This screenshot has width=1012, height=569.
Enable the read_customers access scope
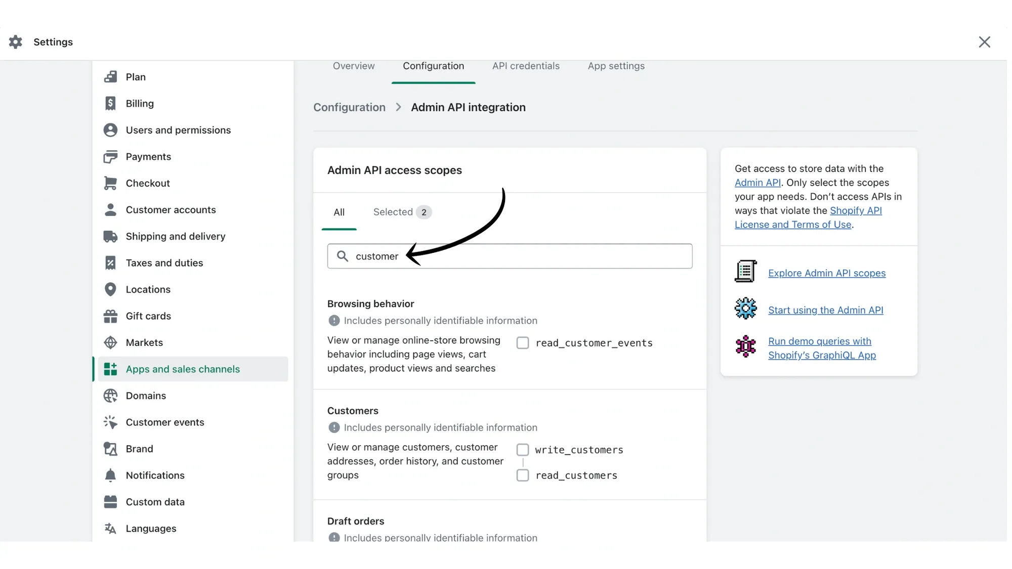[x=523, y=475]
